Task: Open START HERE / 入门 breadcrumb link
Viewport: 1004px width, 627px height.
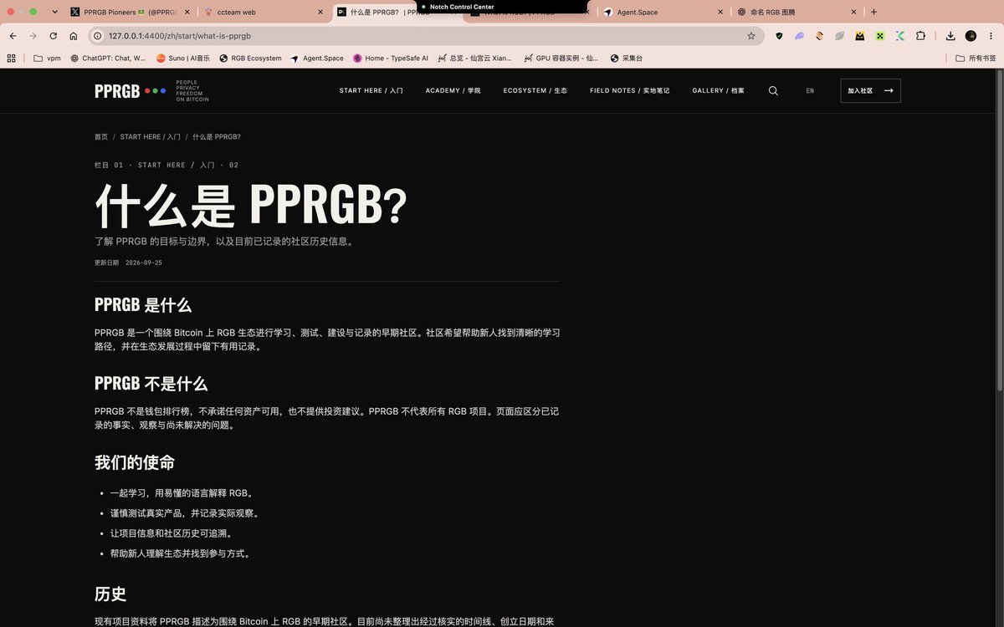Action: (150, 136)
